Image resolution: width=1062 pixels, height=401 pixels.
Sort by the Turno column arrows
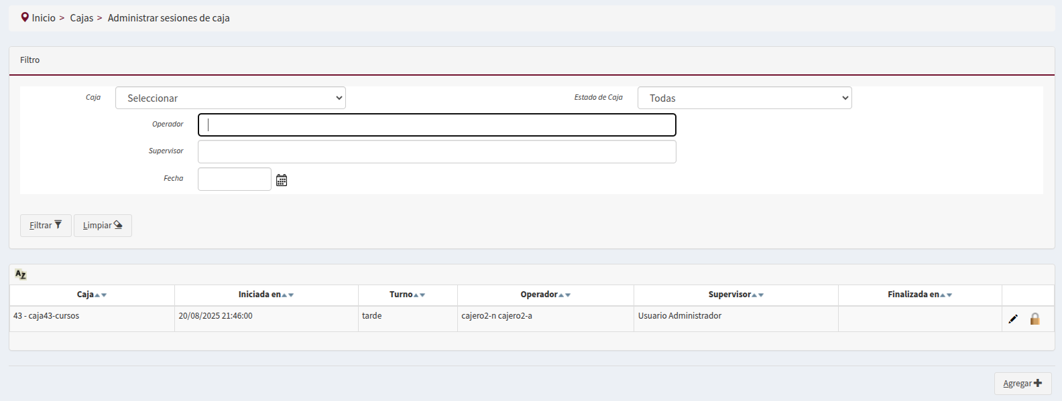[x=419, y=295]
